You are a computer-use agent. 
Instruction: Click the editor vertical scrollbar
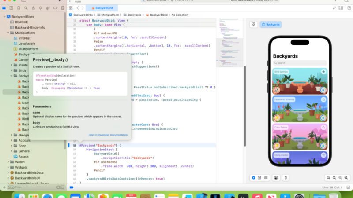tap(245, 106)
